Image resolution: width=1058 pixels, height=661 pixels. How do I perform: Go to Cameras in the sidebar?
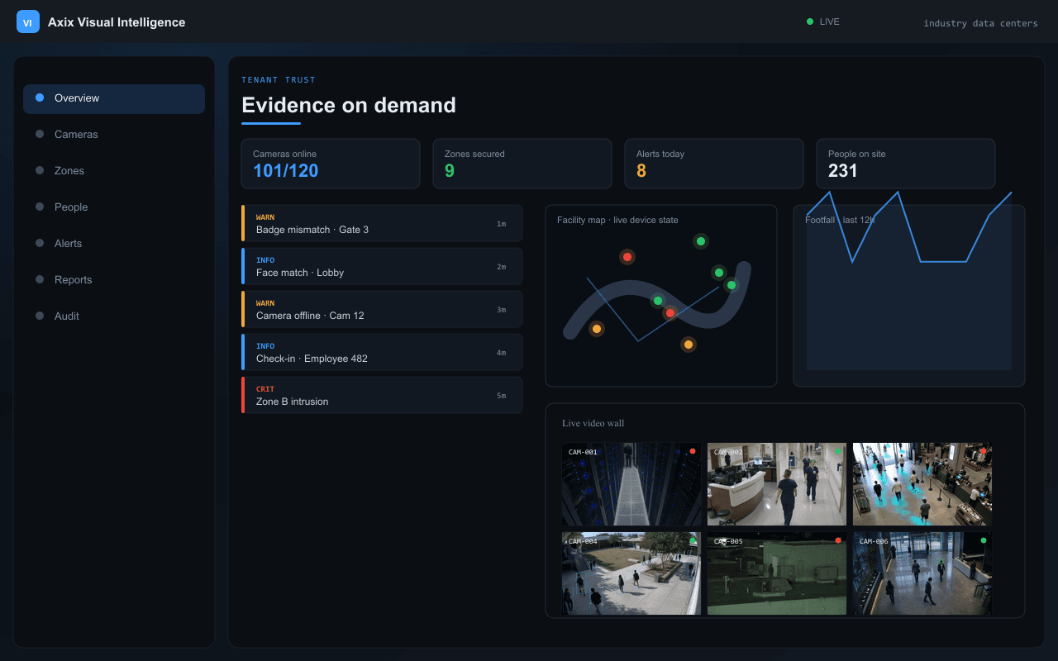tap(114, 135)
